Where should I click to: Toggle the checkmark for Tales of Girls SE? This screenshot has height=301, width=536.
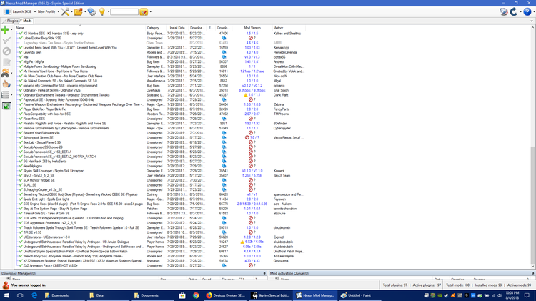[x=21, y=214]
